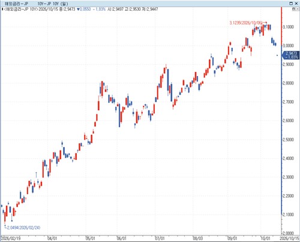The height and width of the screenshot is (242, 300).
Task: Click the 04/01 x-axis date label
Action: (52, 238)
